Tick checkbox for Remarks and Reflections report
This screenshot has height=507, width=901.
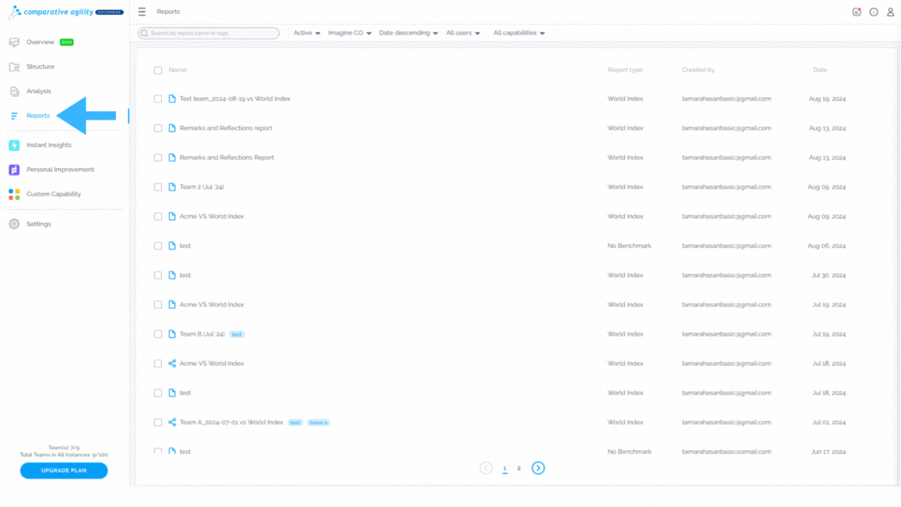[158, 128]
